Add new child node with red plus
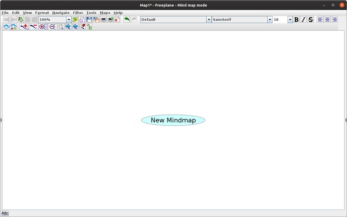This screenshot has height=217, width=347. click(24, 27)
